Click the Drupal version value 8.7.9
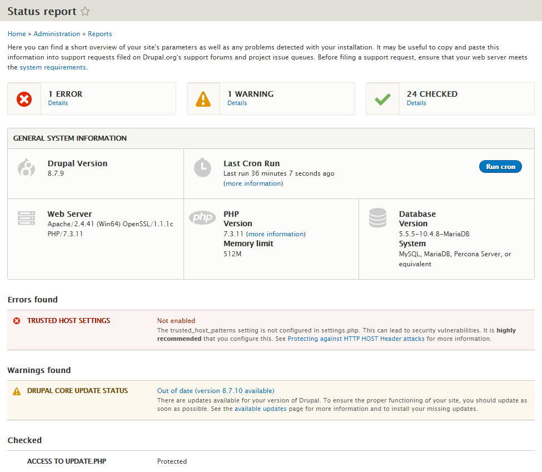Screen dimensions: 542x472 (56, 173)
